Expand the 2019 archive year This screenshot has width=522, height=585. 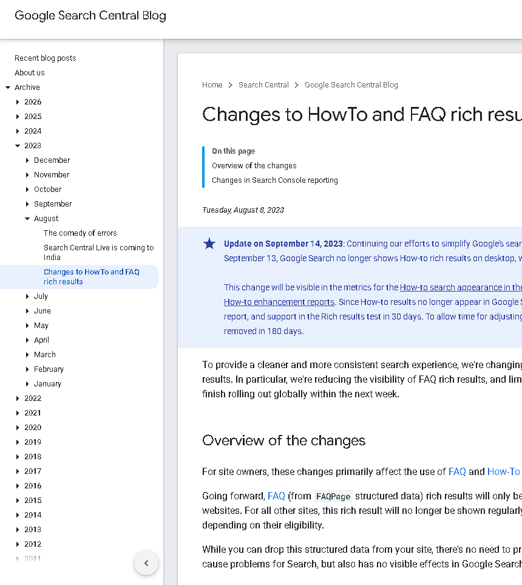click(x=18, y=442)
